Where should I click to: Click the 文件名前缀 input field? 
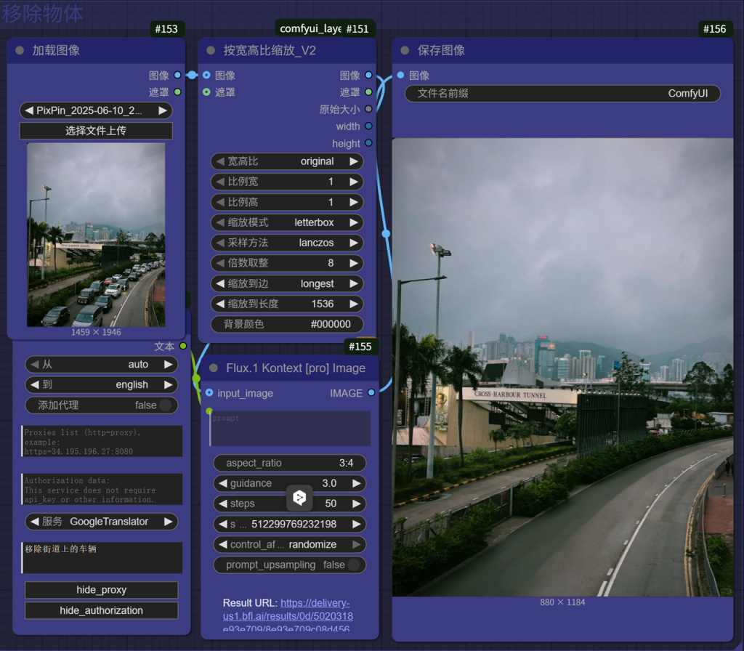[x=563, y=94]
